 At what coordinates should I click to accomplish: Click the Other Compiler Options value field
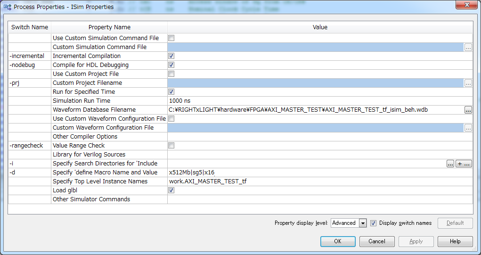(320, 137)
